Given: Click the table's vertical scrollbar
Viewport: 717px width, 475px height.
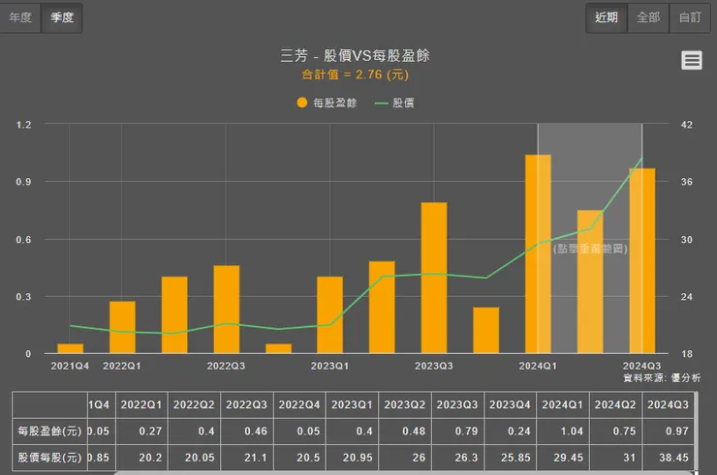Looking at the screenshot, I should [697, 431].
